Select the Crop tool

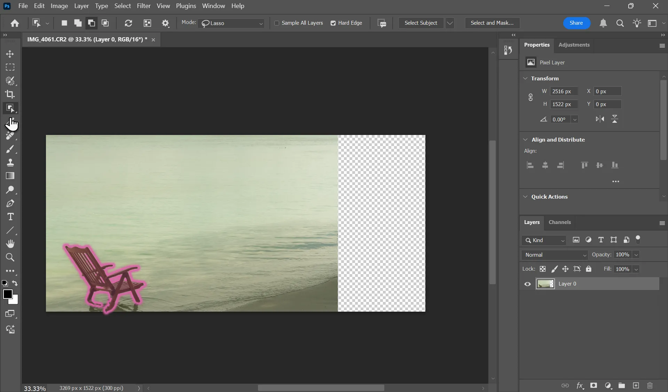pyautogui.click(x=10, y=94)
